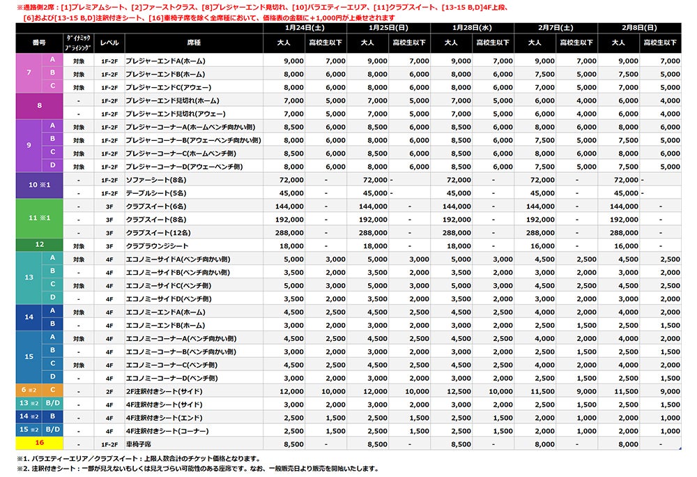The height and width of the screenshot is (477, 697).
Task: Select the pink section 7 number cell
Action: pos(28,74)
